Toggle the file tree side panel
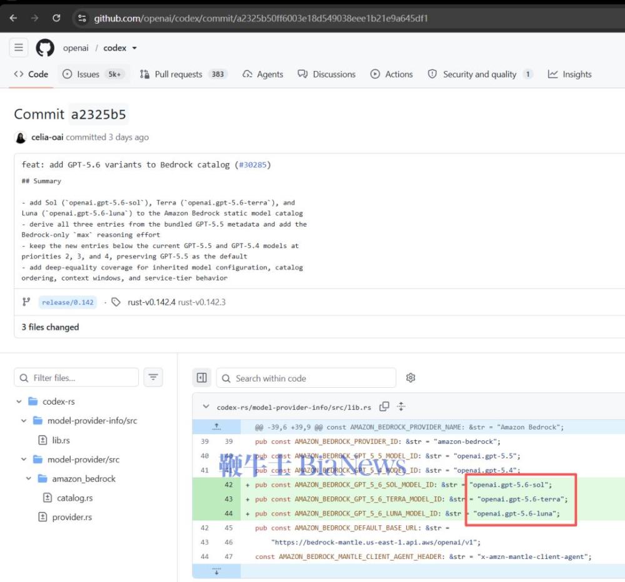The height and width of the screenshot is (582, 625). (202, 378)
